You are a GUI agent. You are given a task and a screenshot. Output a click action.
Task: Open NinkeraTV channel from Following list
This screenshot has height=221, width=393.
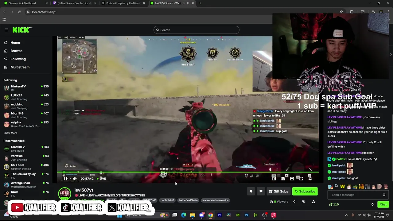pyautogui.click(x=26, y=88)
